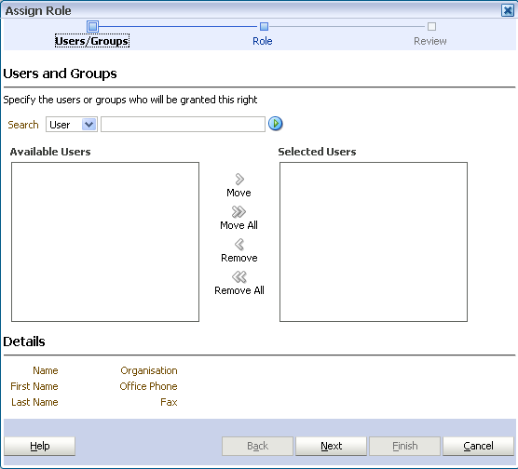Click the Move text label
518x469 pixels.
(239, 193)
